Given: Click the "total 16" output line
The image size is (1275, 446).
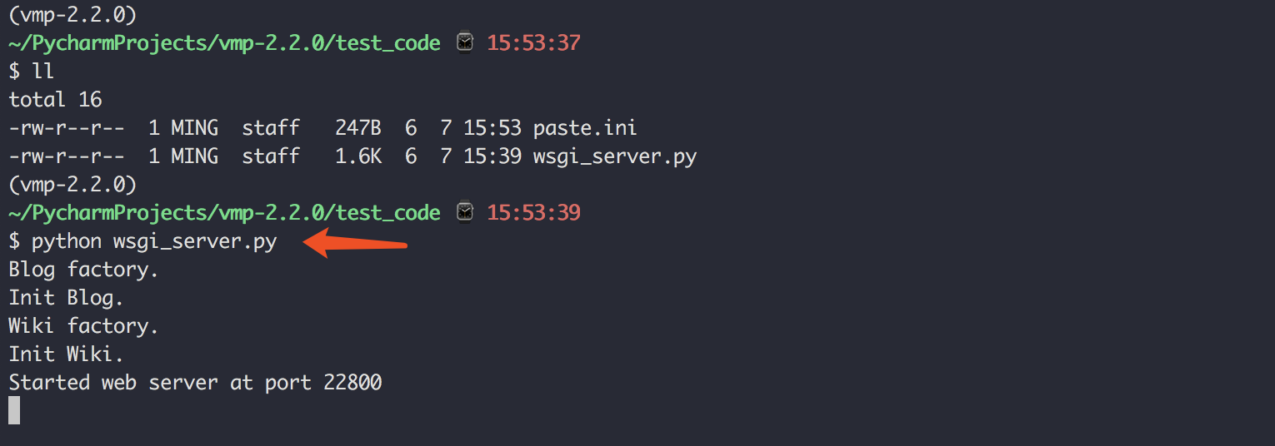Looking at the screenshot, I should pyautogui.click(x=56, y=100).
